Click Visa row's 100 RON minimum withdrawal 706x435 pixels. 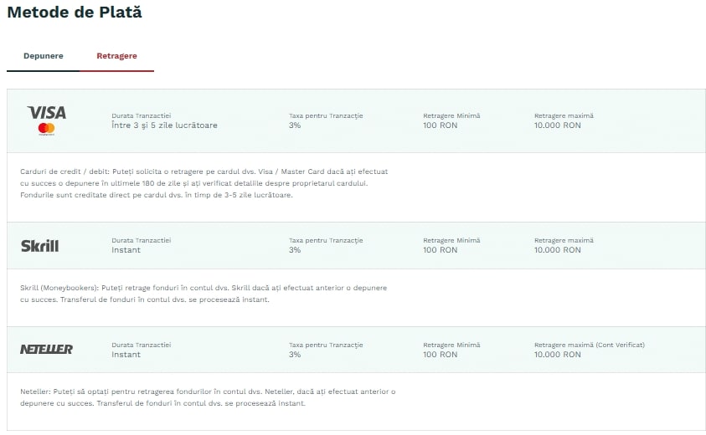click(x=440, y=125)
